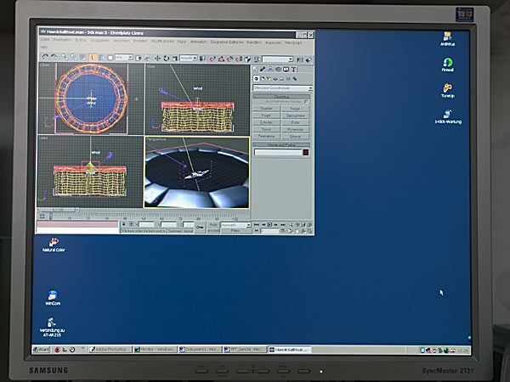Click the selection lock padlock icon
The width and height of the screenshot is (510, 382).
click(123, 224)
